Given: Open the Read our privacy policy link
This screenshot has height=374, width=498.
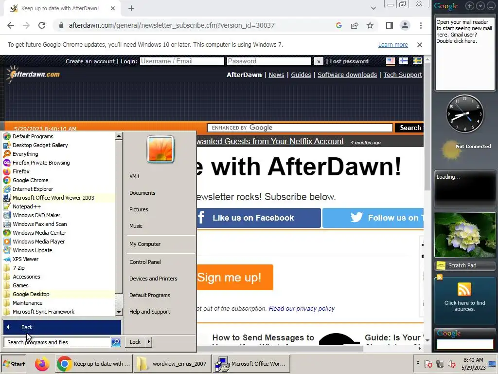Looking at the screenshot, I should click(x=302, y=308).
